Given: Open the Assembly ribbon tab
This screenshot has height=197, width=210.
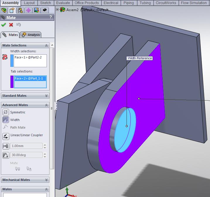Looking at the screenshot, I should pos(11,3).
